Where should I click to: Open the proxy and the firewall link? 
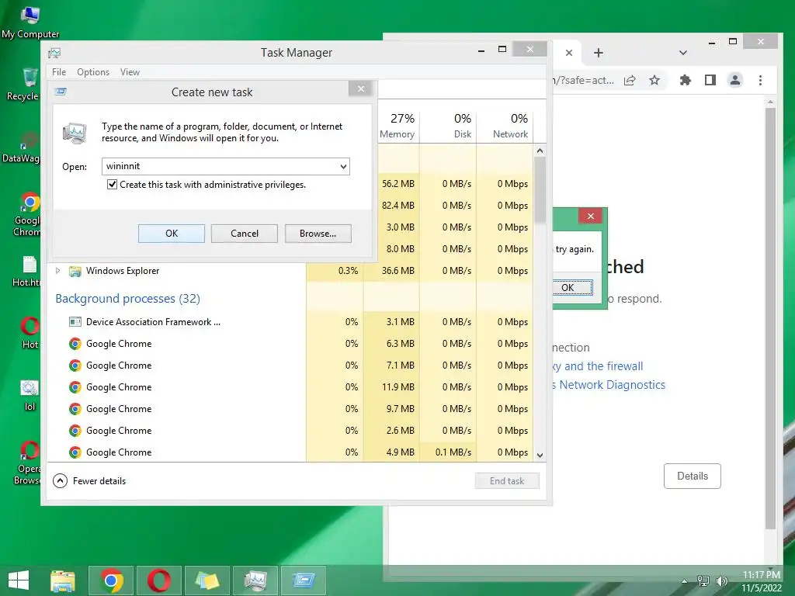598,366
